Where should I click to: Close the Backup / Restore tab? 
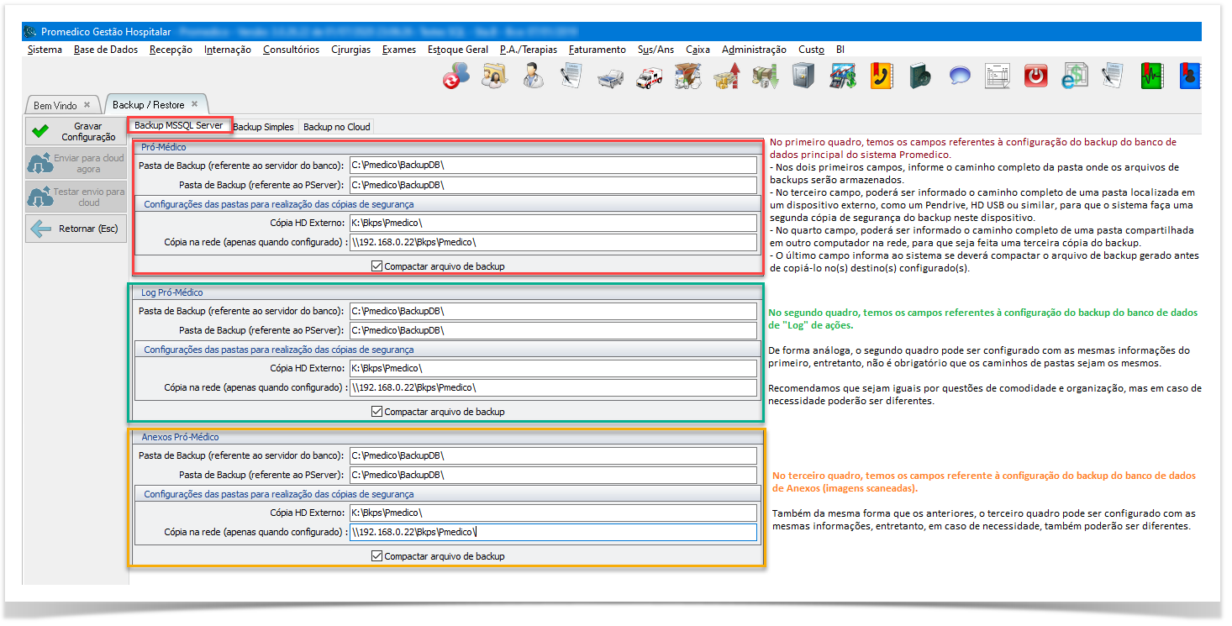pos(194,104)
